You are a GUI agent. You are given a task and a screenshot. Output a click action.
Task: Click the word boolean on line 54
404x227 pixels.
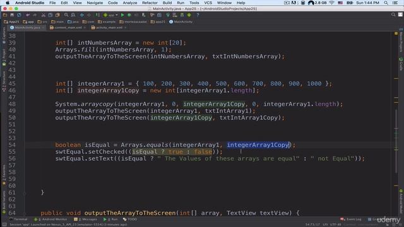click(68, 145)
